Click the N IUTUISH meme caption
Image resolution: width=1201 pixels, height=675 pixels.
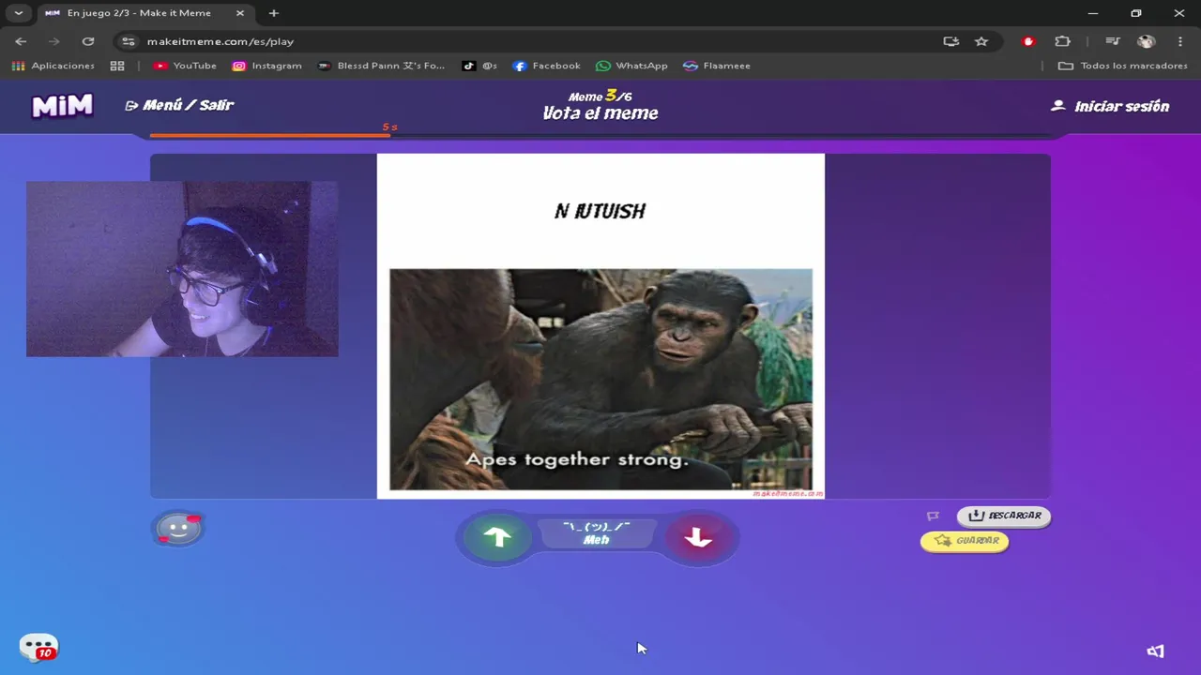pyautogui.click(x=600, y=212)
